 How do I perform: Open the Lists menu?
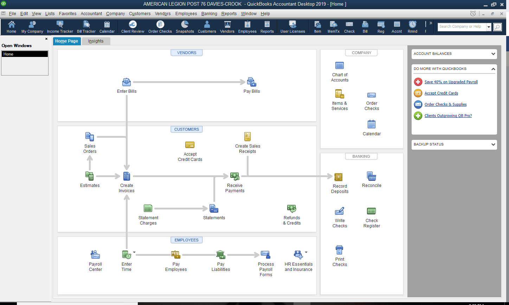[x=50, y=14]
